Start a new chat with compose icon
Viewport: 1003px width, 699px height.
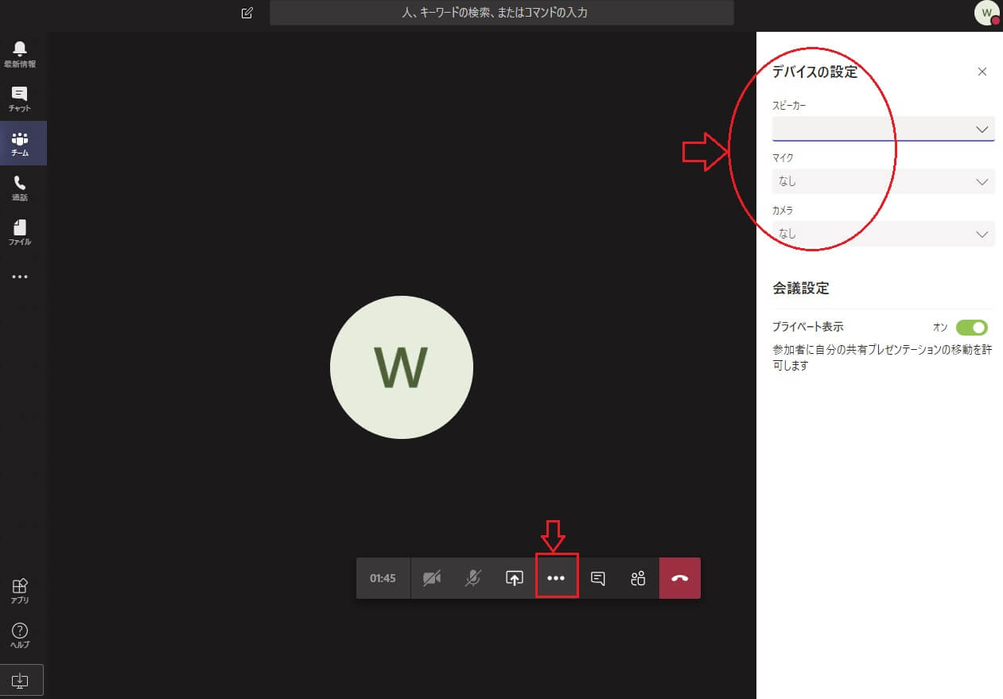(247, 13)
